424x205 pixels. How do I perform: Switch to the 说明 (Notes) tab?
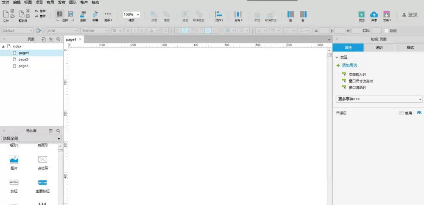[379, 47]
